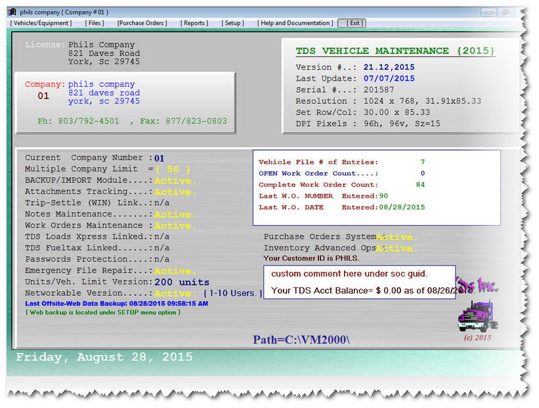The height and width of the screenshot is (408, 539).
Task: Click the Last Offsite-Web Data Backup line
Action: click(116, 304)
